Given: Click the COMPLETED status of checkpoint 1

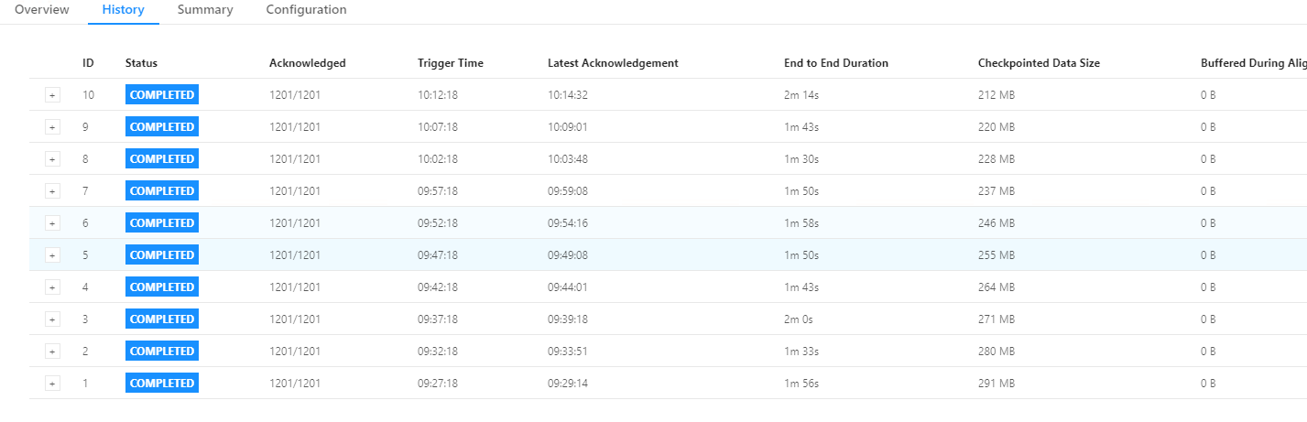Looking at the screenshot, I should click(162, 384).
